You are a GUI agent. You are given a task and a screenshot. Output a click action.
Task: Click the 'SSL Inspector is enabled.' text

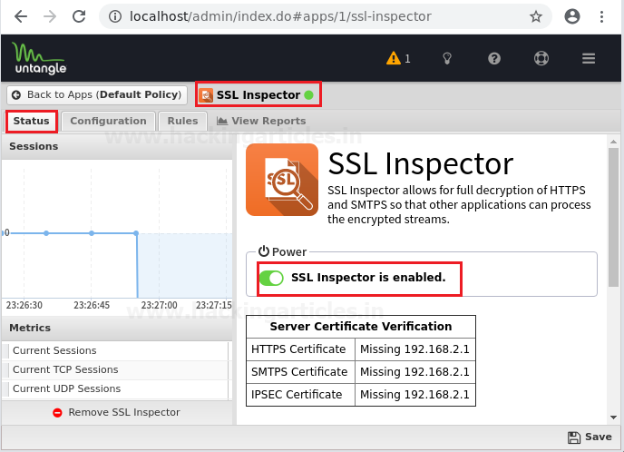tap(368, 278)
